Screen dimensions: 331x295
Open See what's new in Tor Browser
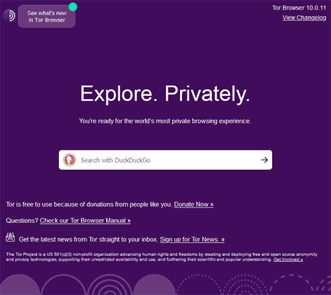pos(46,16)
